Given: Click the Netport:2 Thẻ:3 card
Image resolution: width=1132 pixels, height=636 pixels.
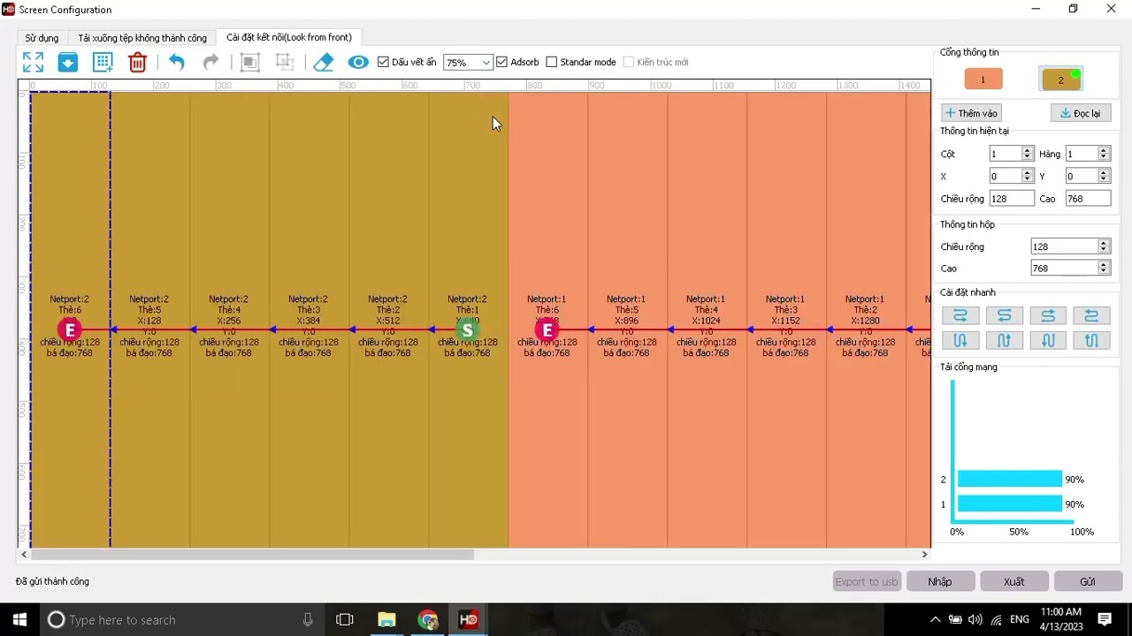Looking at the screenshot, I should pos(309,320).
